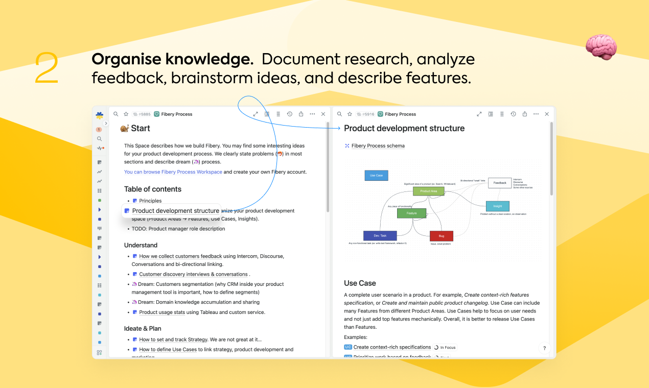The width and height of the screenshot is (649, 388).
Task: Open the more options menu in the right panel
Action: [536, 114]
